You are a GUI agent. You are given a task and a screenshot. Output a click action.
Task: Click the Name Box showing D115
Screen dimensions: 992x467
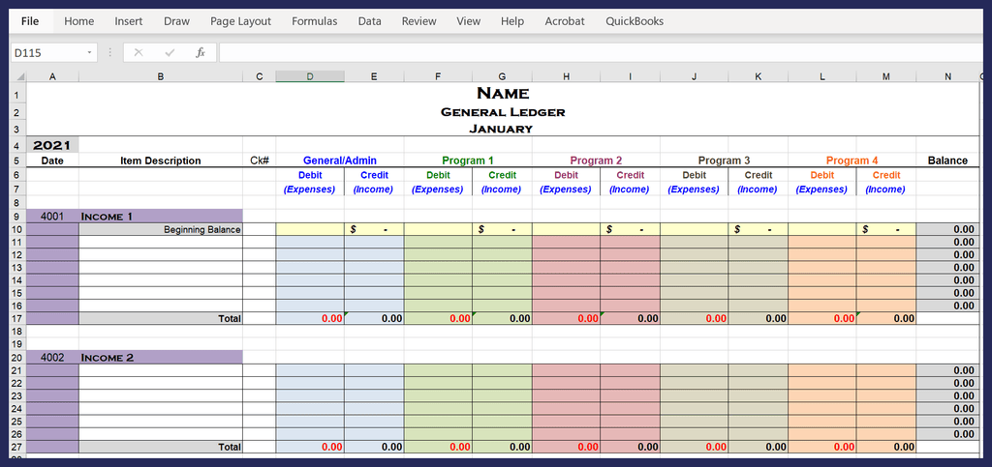(47, 52)
